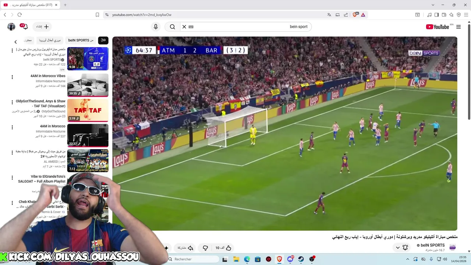Open options for 4AM in Morocco Vibes
Screen dimensions: 471x265
coord(12,77)
